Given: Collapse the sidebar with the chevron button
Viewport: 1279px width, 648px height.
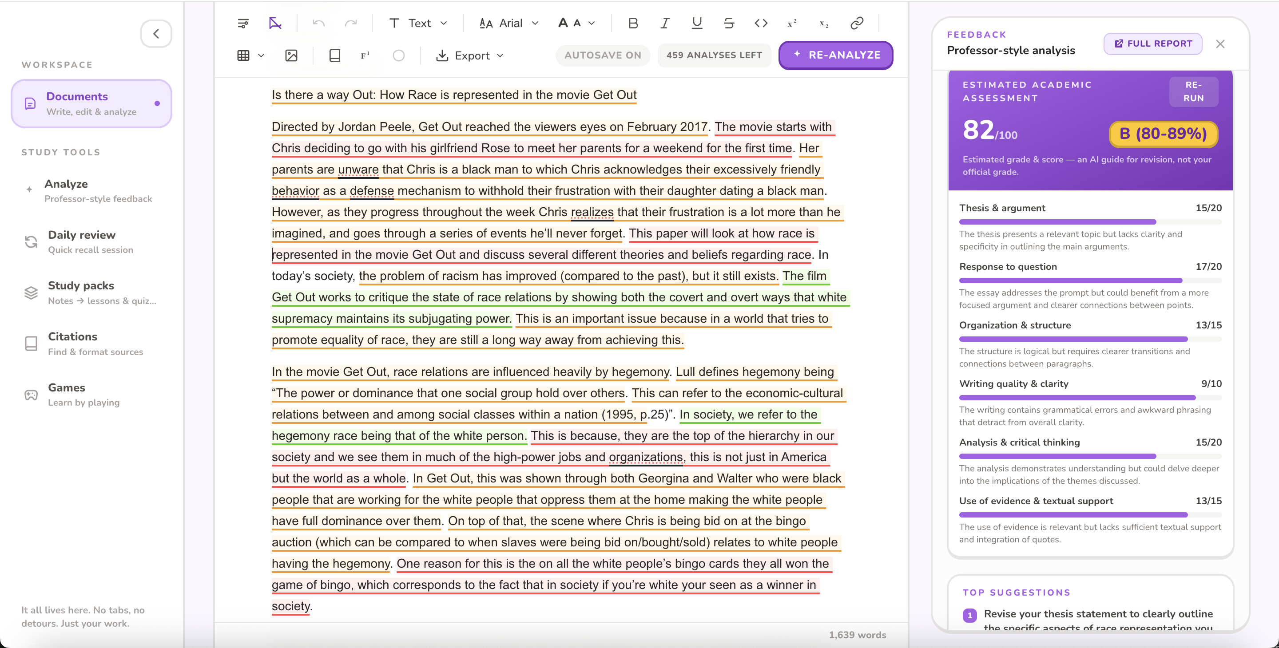Looking at the screenshot, I should [156, 34].
